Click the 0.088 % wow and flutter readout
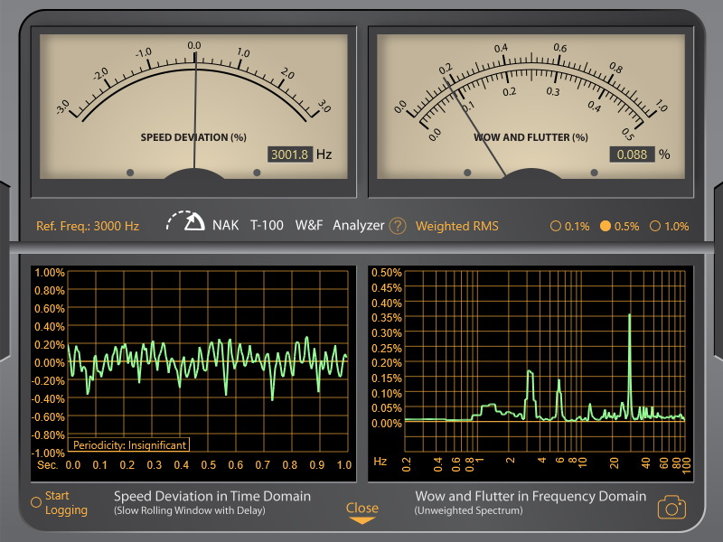 click(x=632, y=154)
